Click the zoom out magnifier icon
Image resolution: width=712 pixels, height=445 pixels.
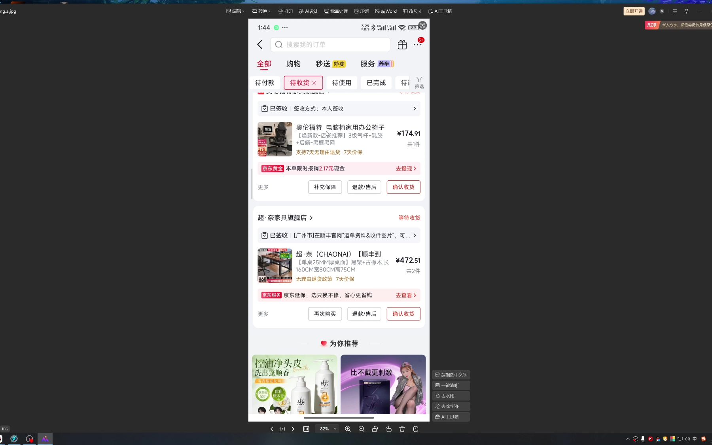361,429
